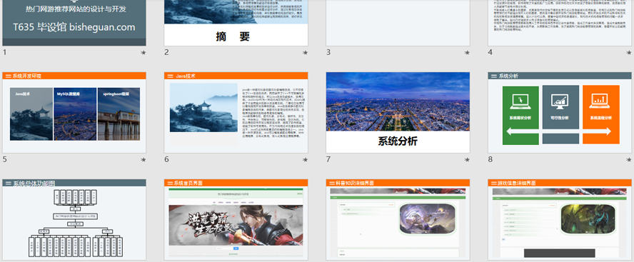Preview the transition star under slide 8
The width and height of the screenshot is (634, 262).
629,160
